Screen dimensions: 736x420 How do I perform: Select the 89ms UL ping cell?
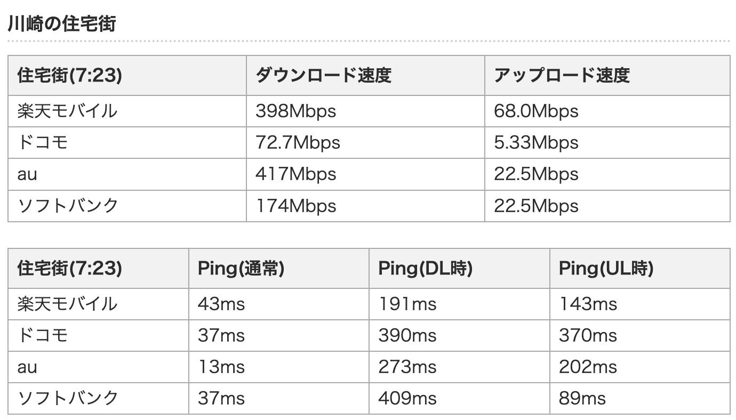582,398
